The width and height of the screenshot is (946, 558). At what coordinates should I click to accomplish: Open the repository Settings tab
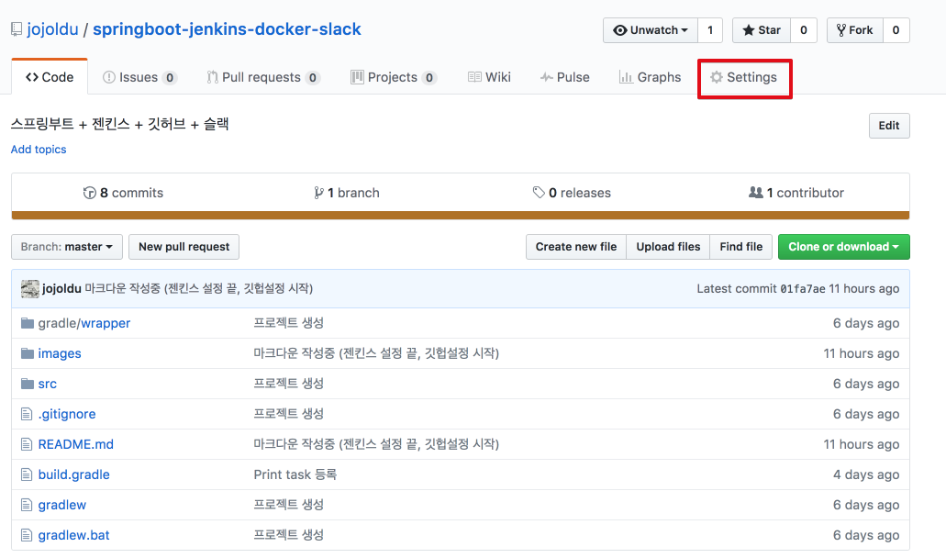(x=744, y=77)
